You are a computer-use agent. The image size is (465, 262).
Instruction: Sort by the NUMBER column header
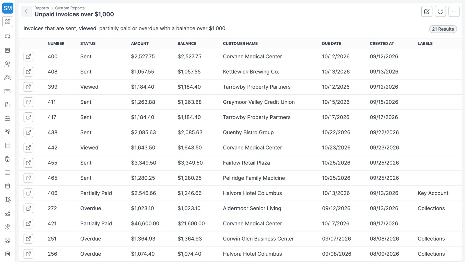point(56,44)
